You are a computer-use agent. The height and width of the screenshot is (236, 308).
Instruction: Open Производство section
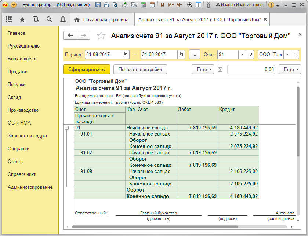click(x=23, y=110)
